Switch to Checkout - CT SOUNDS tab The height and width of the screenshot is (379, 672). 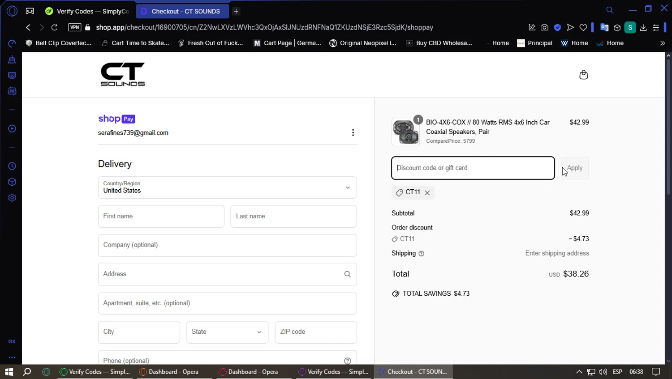pos(181,11)
